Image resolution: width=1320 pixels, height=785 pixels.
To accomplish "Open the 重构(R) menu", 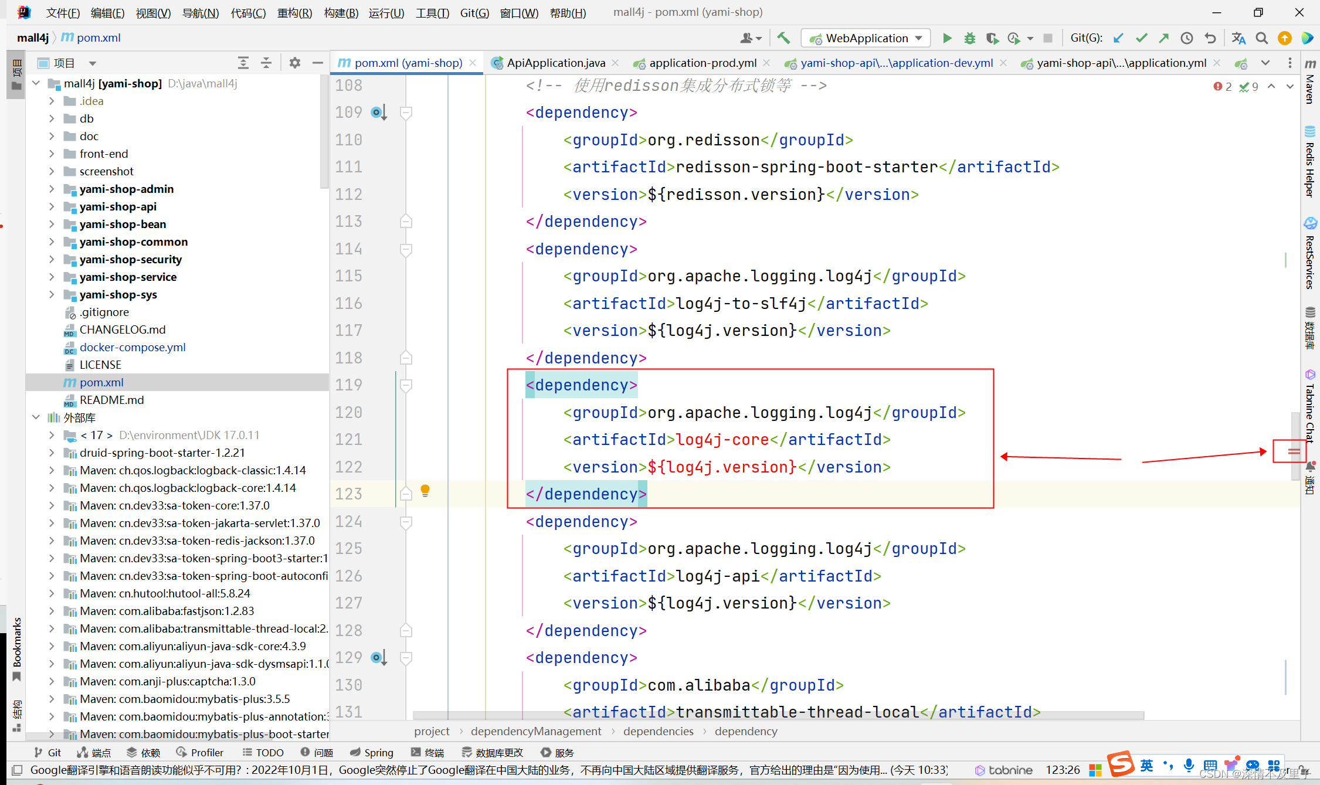I will 294,12.
